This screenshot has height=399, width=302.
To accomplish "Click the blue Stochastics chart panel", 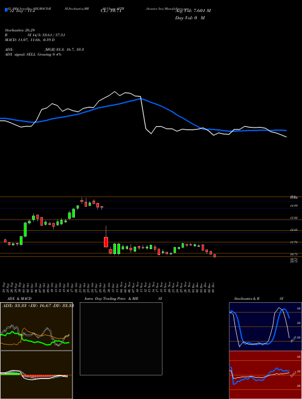I will [265, 326].
